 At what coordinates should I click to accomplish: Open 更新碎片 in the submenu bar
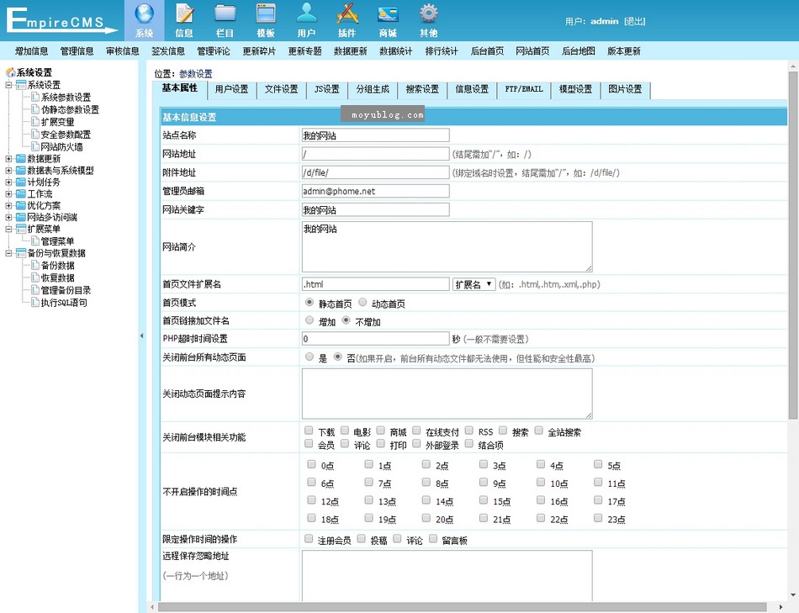pos(259,51)
